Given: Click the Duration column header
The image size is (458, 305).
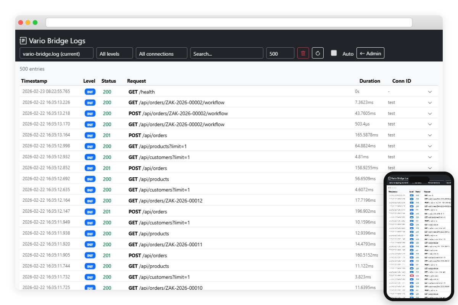Looking at the screenshot, I should pyautogui.click(x=369, y=81).
